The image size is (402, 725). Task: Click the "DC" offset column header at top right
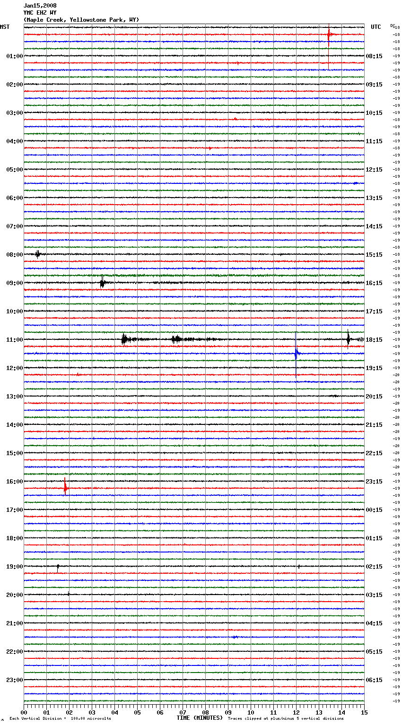coord(393,26)
